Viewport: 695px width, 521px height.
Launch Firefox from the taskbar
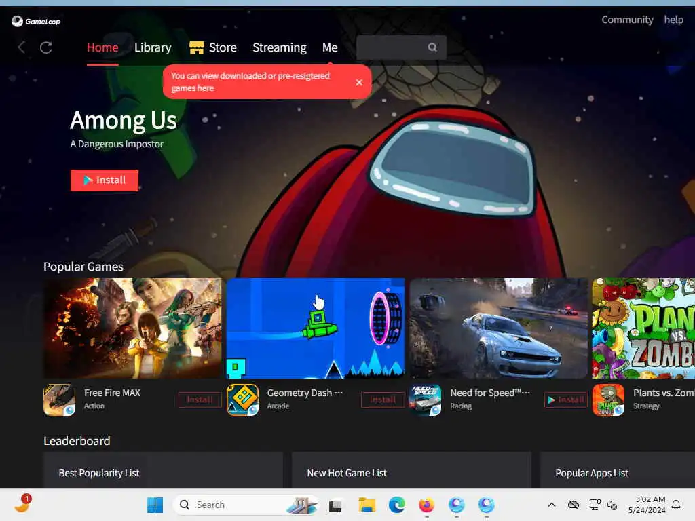click(x=426, y=505)
